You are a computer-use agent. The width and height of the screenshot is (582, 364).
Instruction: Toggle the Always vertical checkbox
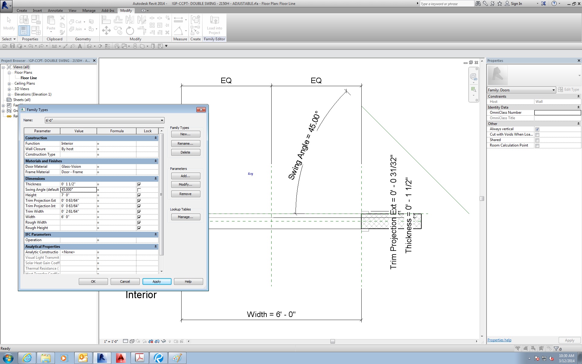coord(537,129)
